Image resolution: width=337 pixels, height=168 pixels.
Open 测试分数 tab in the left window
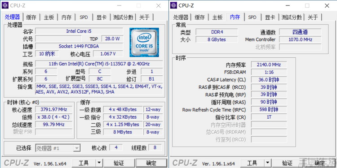(x=123, y=17)
